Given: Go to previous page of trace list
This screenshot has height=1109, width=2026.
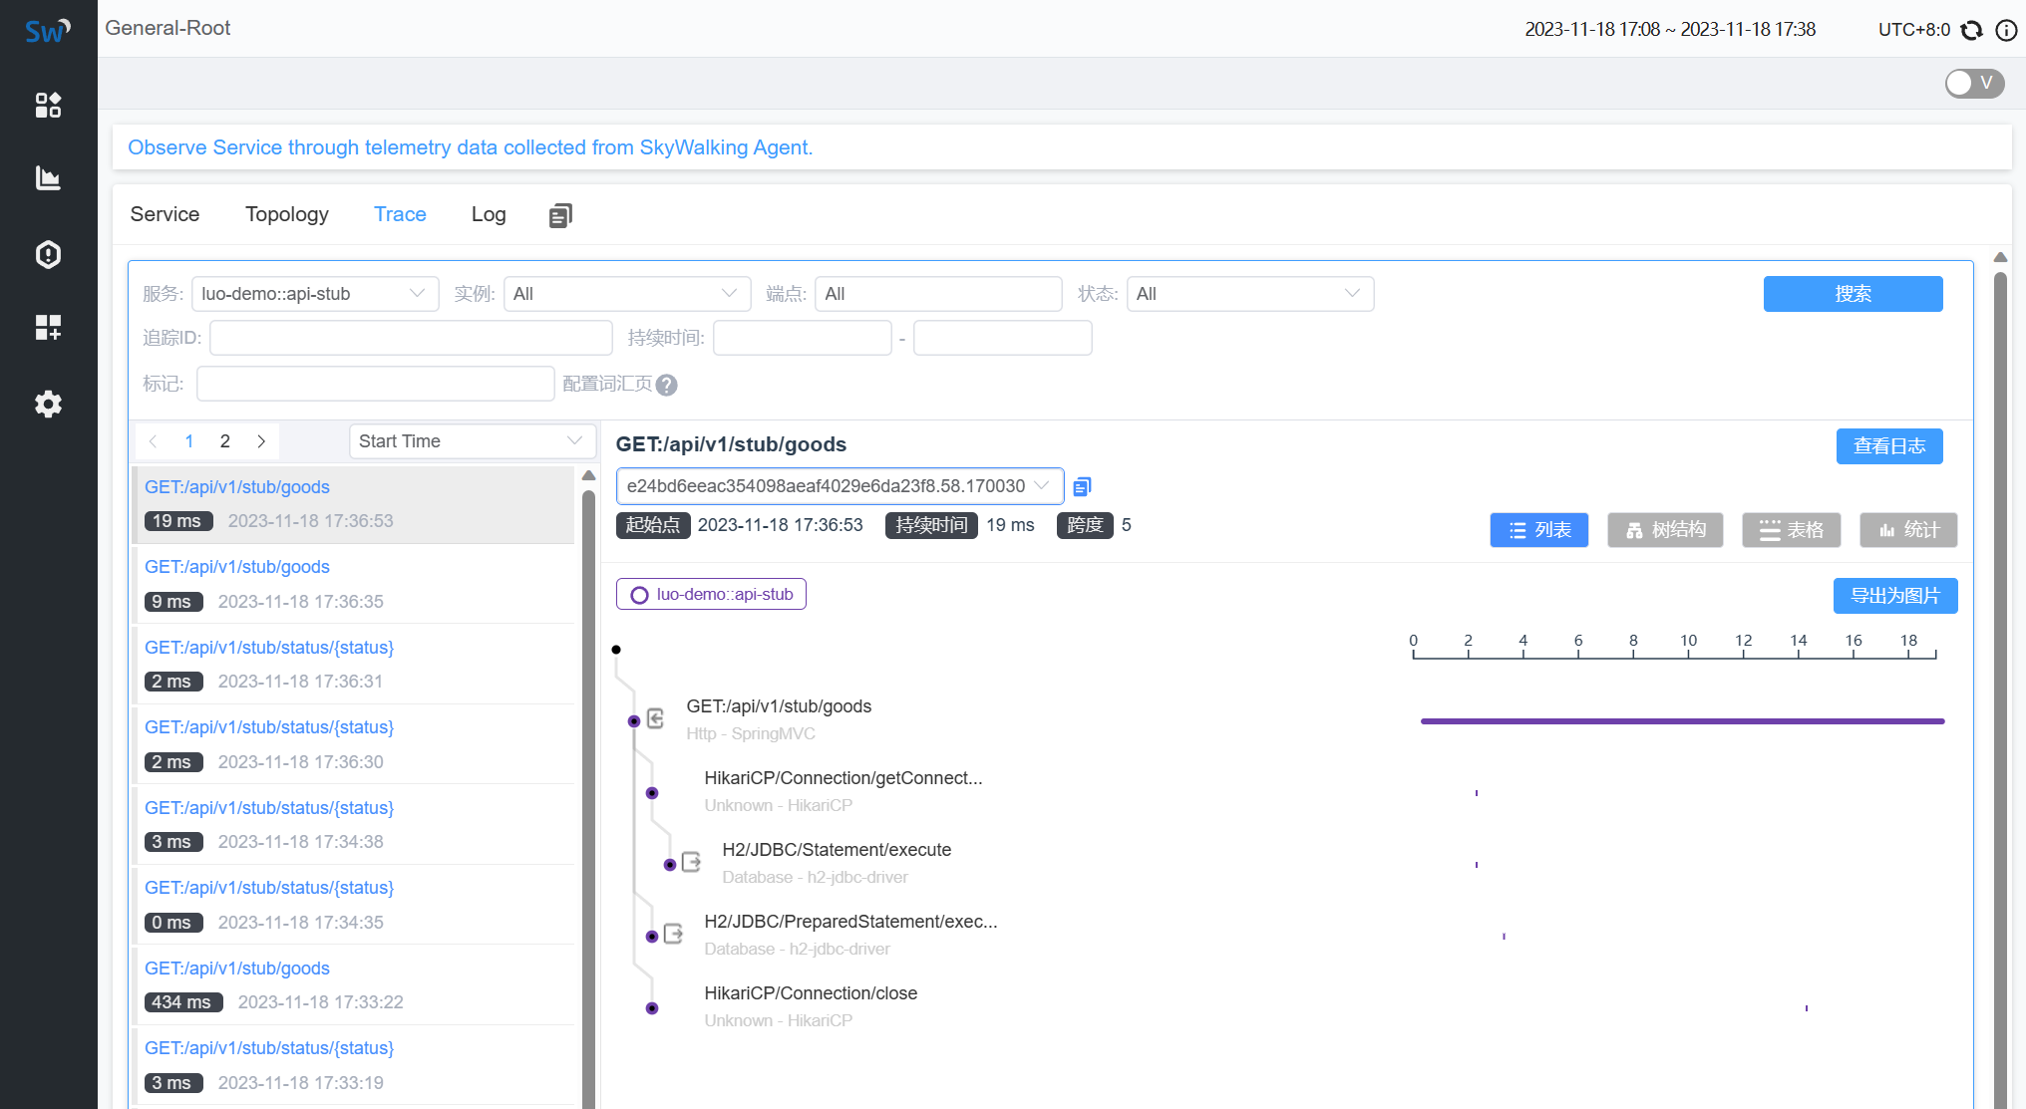Looking at the screenshot, I should click(x=153, y=441).
